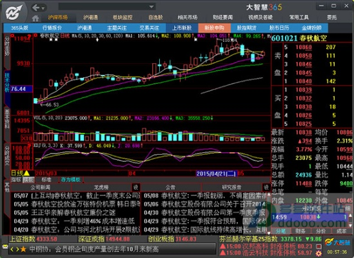Open the 沪港通 top menu
Viewport: 354px width, 258px height.
coord(90,17)
